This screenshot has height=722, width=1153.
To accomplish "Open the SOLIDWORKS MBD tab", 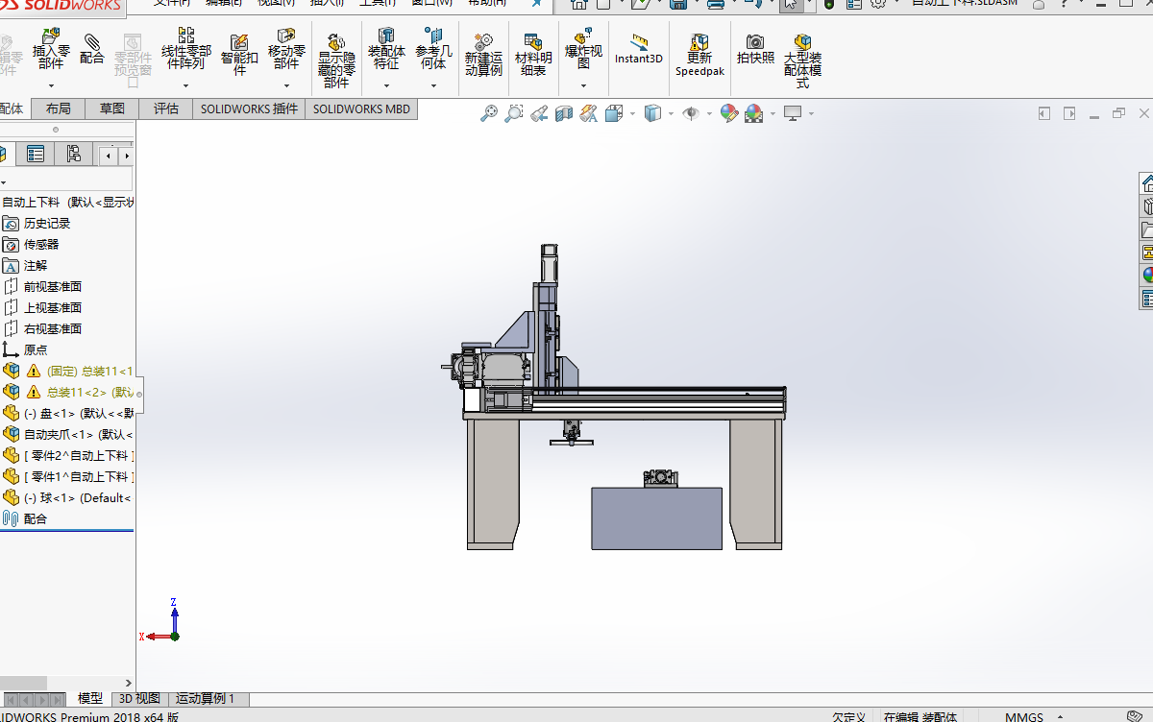I will (361, 108).
